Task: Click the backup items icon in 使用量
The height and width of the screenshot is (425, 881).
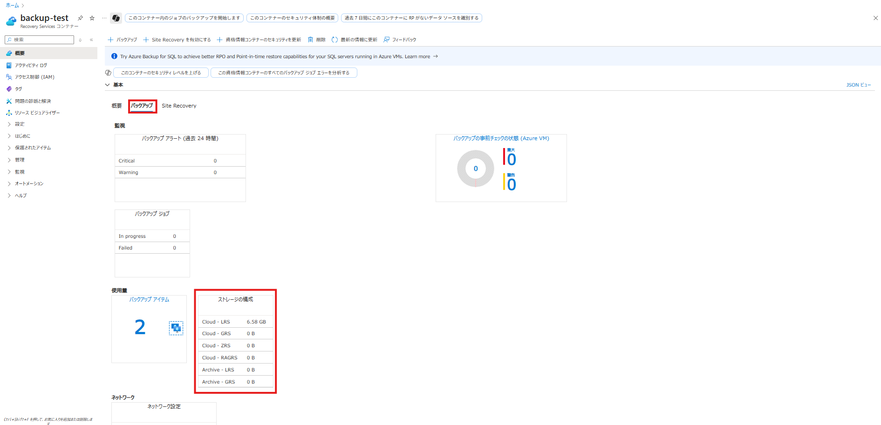Action: pos(176,328)
